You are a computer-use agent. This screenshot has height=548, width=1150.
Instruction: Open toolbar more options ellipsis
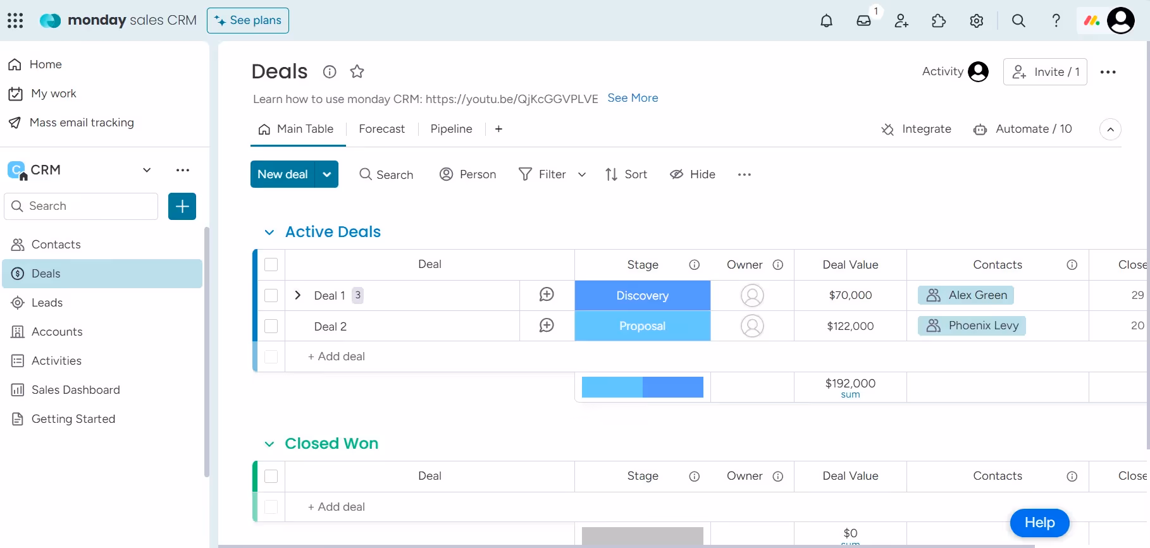(745, 174)
